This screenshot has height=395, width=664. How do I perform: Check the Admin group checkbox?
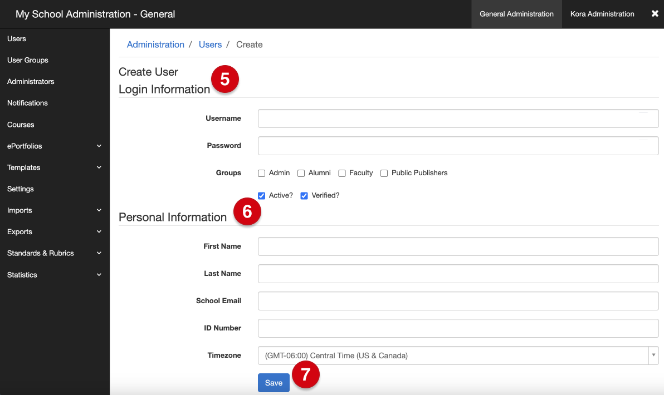pos(262,174)
